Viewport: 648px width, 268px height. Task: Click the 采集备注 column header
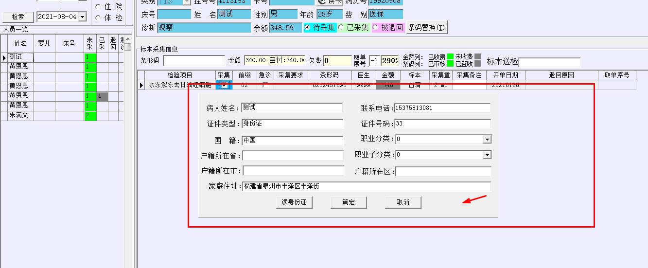coord(469,75)
